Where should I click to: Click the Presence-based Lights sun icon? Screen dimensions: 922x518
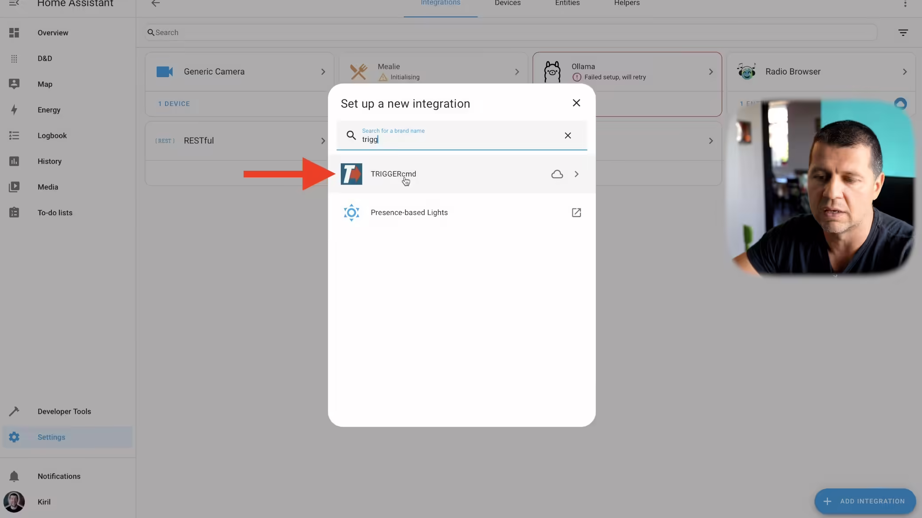point(351,212)
